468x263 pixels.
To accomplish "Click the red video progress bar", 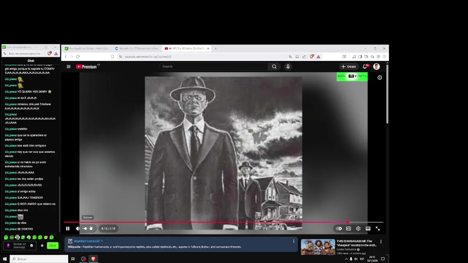I will (x=223, y=222).
